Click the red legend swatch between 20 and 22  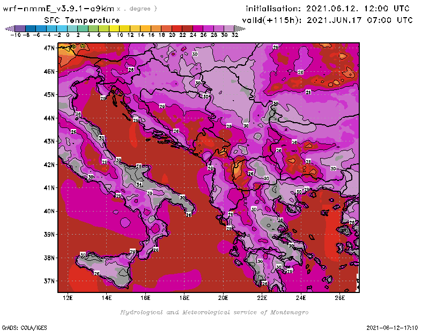coord(177,28)
